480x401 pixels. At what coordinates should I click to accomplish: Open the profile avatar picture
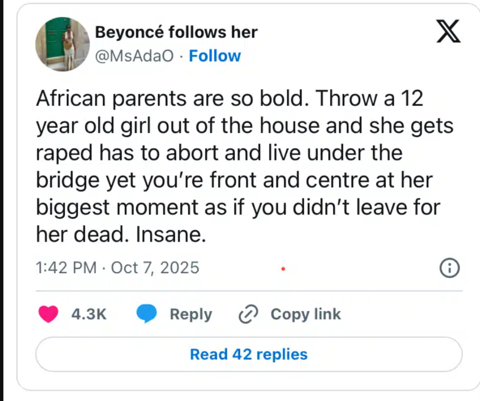pyautogui.click(x=62, y=44)
